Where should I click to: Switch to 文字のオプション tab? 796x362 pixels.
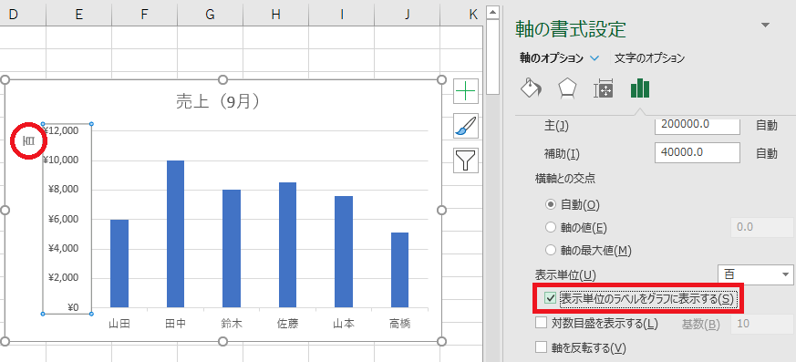coord(649,58)
